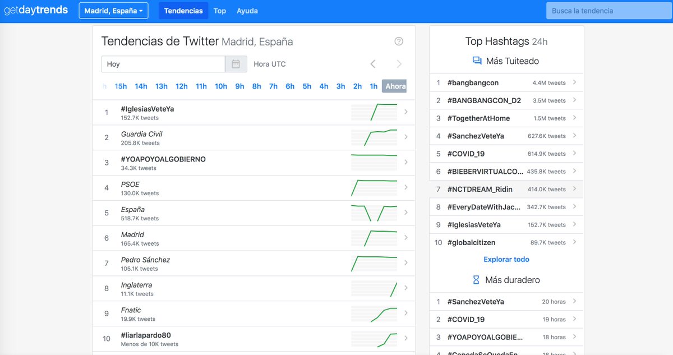Viewport: 673px width, 355px height.
Task: Click the Hoy date input field
Action: 163,64
